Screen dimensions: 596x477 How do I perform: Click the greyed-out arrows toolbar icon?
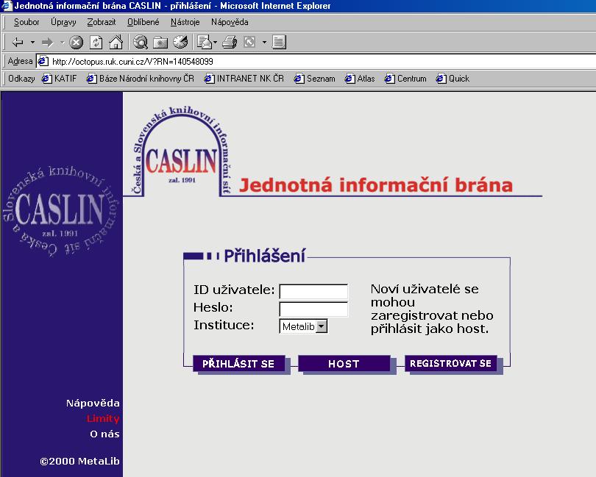click(249, 42)
